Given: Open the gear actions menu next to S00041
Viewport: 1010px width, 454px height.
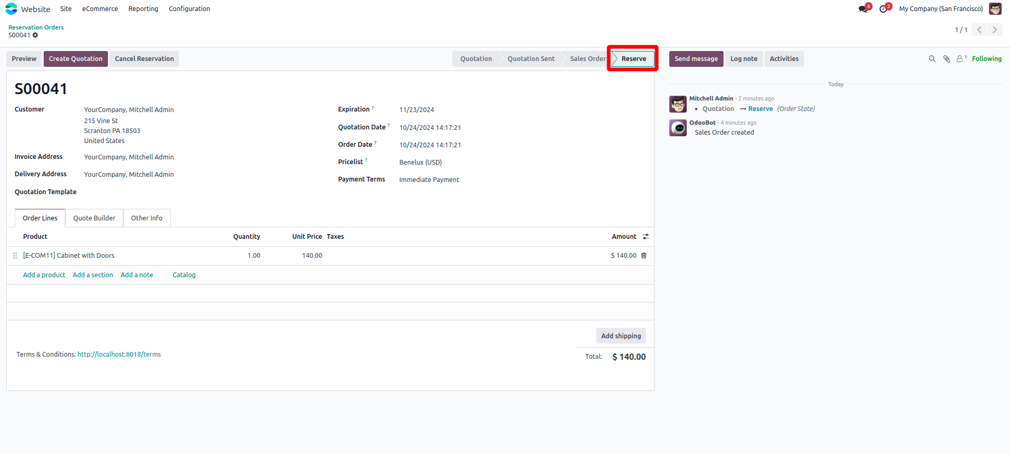Looking at the screenshot, I should 35,35.
